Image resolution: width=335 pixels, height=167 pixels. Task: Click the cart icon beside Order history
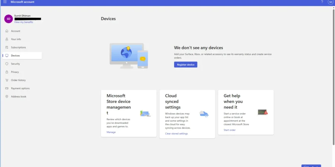[x=7, y=80]
